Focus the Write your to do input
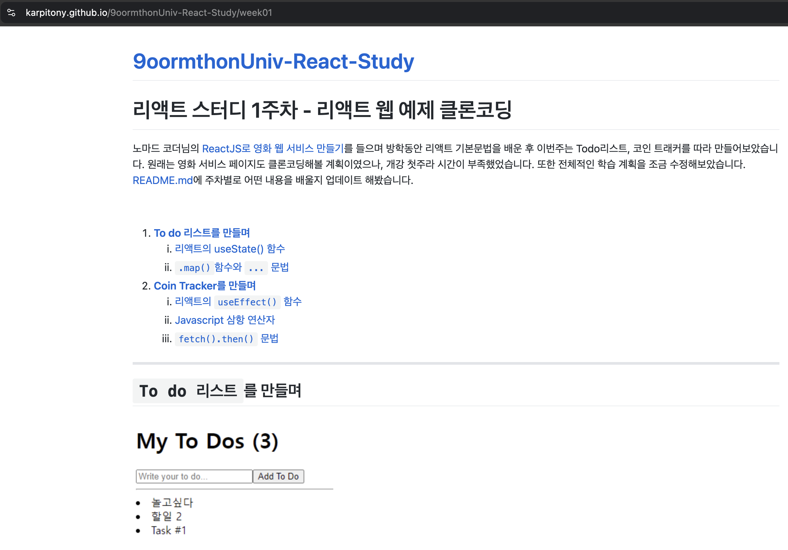Image resolution: width=788 pixels, height=550 pixels. (x=194, y=476)
